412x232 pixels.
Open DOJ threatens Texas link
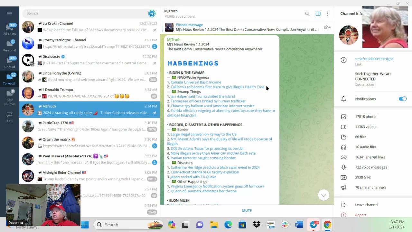[207, 149]
